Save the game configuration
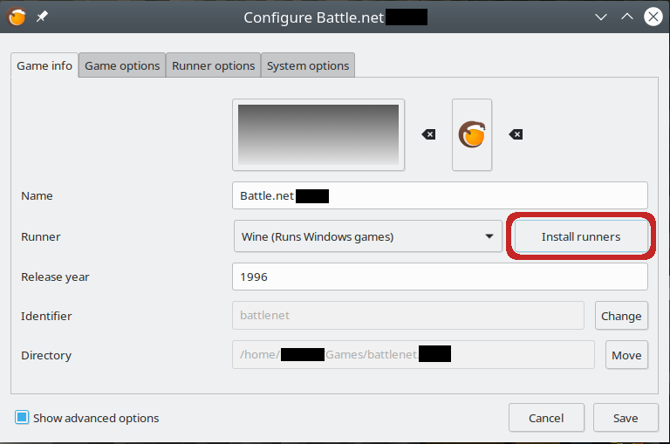The height and width of the screenshot is (444, 670). click(626, 418)
